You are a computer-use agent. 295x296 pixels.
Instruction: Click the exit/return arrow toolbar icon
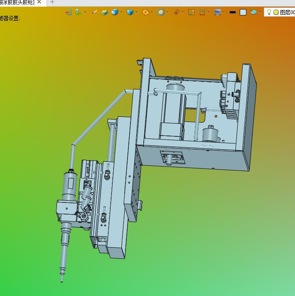pyautogui.click(x=69, y=12)
